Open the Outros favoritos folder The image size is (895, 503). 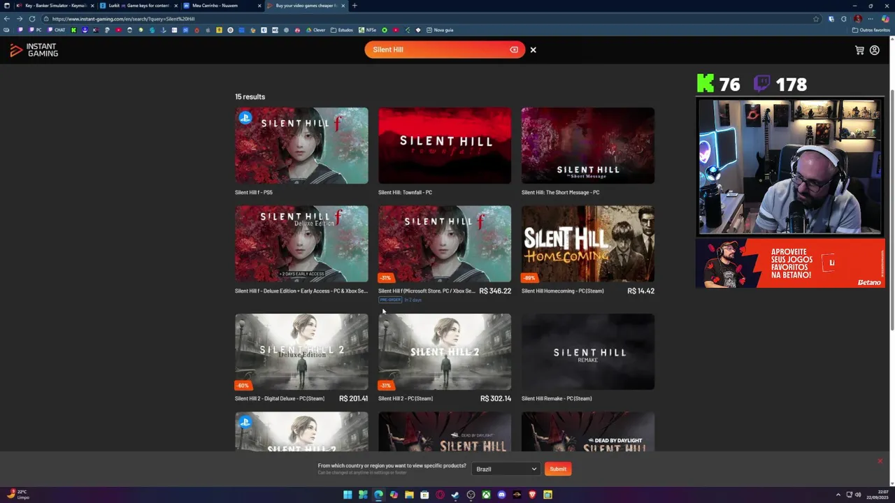coord(871,30)
